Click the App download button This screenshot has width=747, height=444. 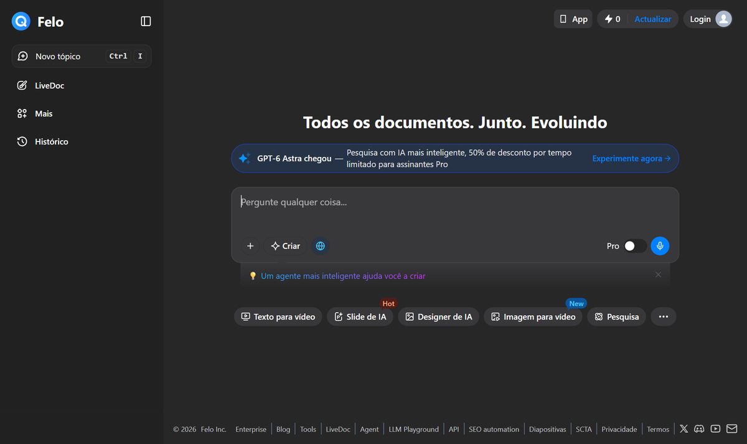(x=573, y=19)
